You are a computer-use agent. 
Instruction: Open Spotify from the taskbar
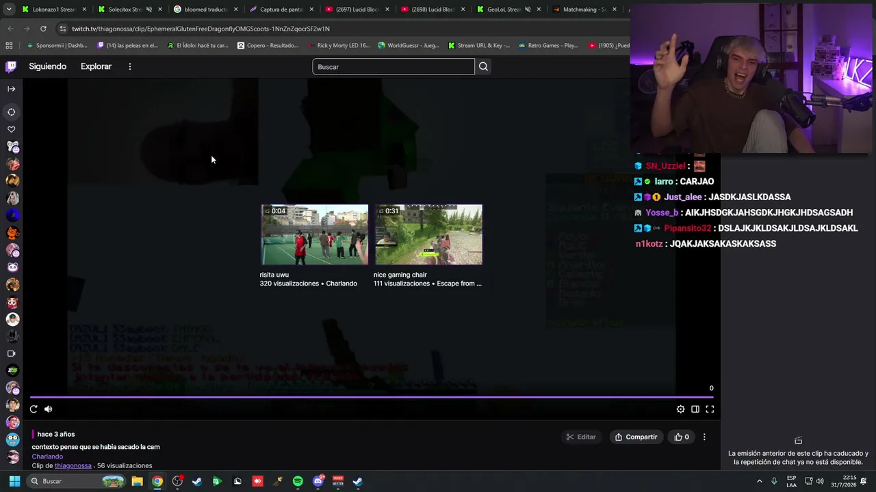(298, 481)
